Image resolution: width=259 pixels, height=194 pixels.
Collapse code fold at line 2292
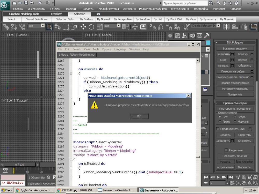[71, 168]
